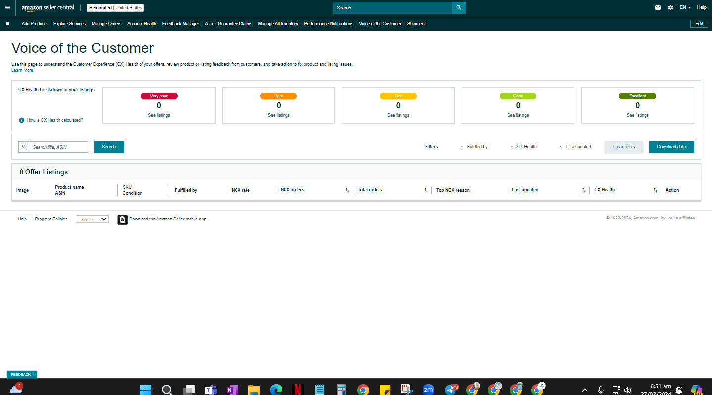712x395 pixels.
Task: Click the CX Health info icon
Action: point(21,120)
